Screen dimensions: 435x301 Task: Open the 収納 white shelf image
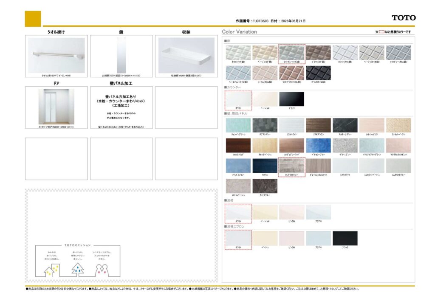tap(186, 55)
